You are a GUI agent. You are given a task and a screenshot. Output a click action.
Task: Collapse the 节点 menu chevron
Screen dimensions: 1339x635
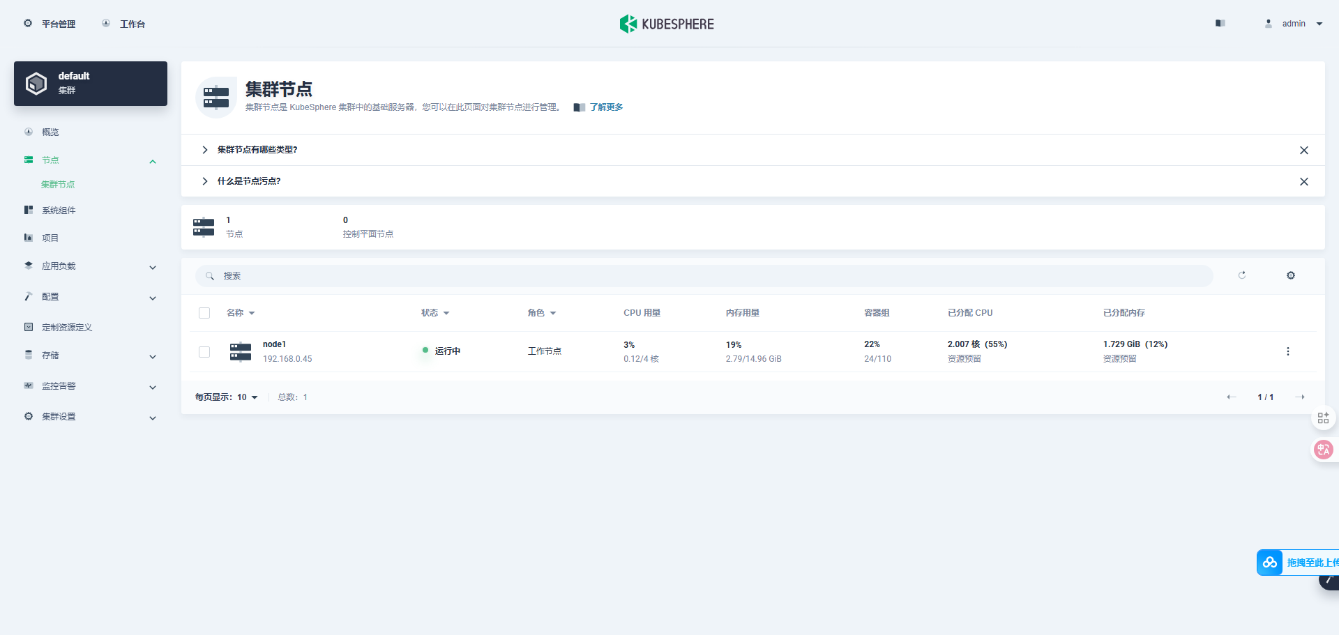point(153,162)
